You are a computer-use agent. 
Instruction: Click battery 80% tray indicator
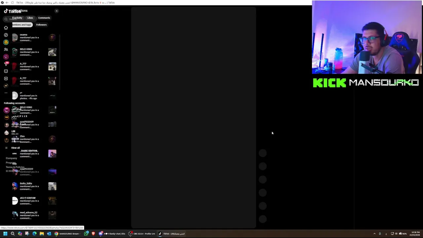(403, 234)
